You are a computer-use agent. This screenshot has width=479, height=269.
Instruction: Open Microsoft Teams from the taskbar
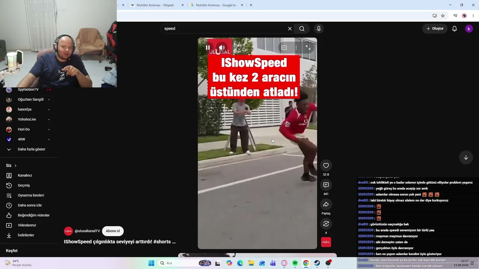tap(273, 263)
